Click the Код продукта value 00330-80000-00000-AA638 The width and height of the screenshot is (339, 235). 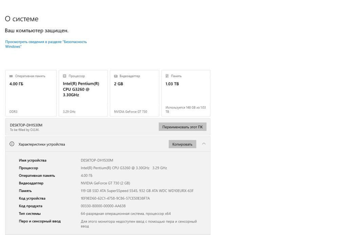[103, 206]
